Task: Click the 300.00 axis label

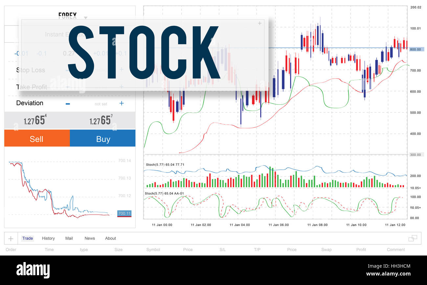Action: tap(416, 155)
